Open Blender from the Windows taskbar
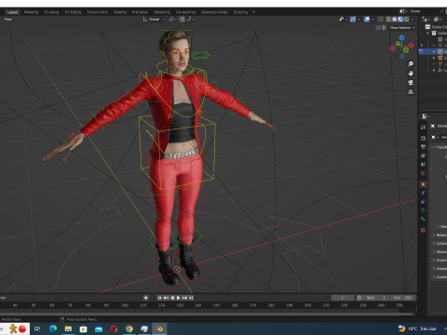The width and height of the screenshot is (447, 335). click(x=159, y=328)
